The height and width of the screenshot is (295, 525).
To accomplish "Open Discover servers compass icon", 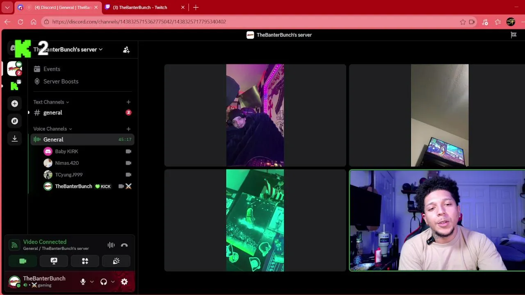I will tap(15, 121).
